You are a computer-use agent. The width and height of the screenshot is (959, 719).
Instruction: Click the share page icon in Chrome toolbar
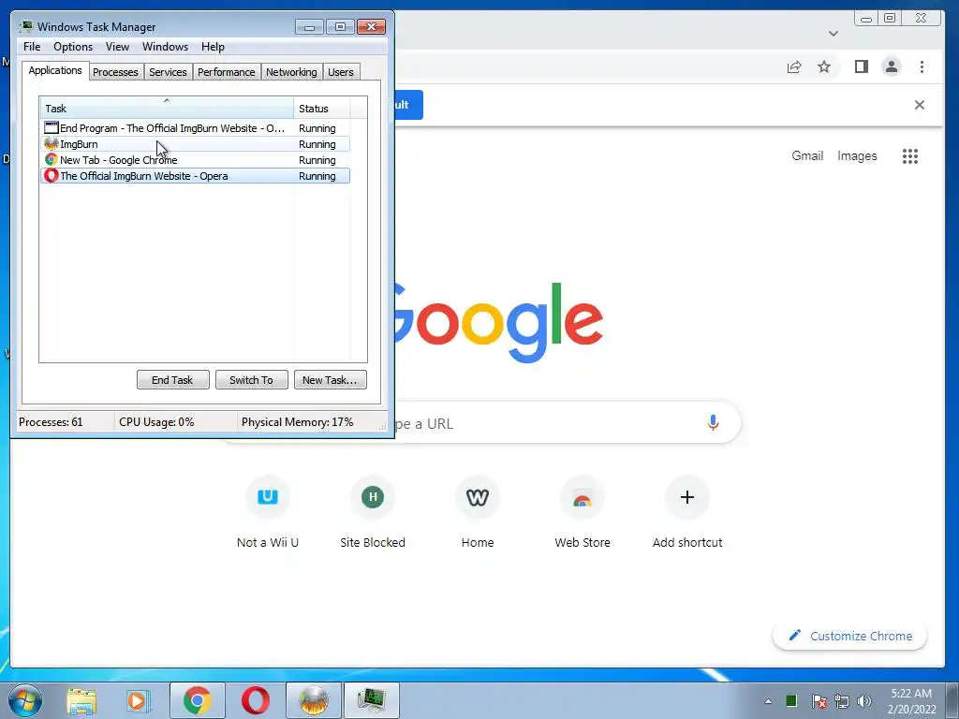point(794,66)
